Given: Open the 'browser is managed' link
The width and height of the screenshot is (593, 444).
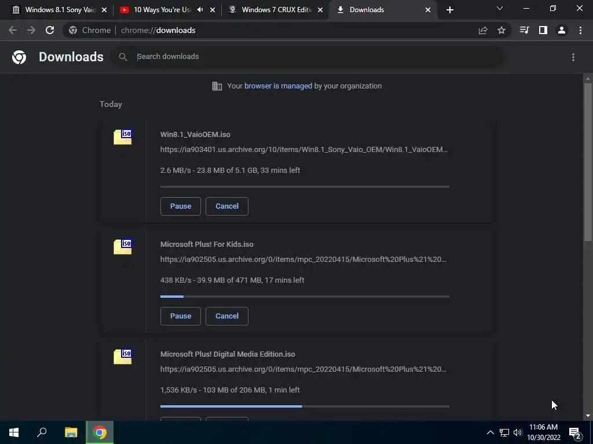Looking at the screenshot, I should 278,86.
